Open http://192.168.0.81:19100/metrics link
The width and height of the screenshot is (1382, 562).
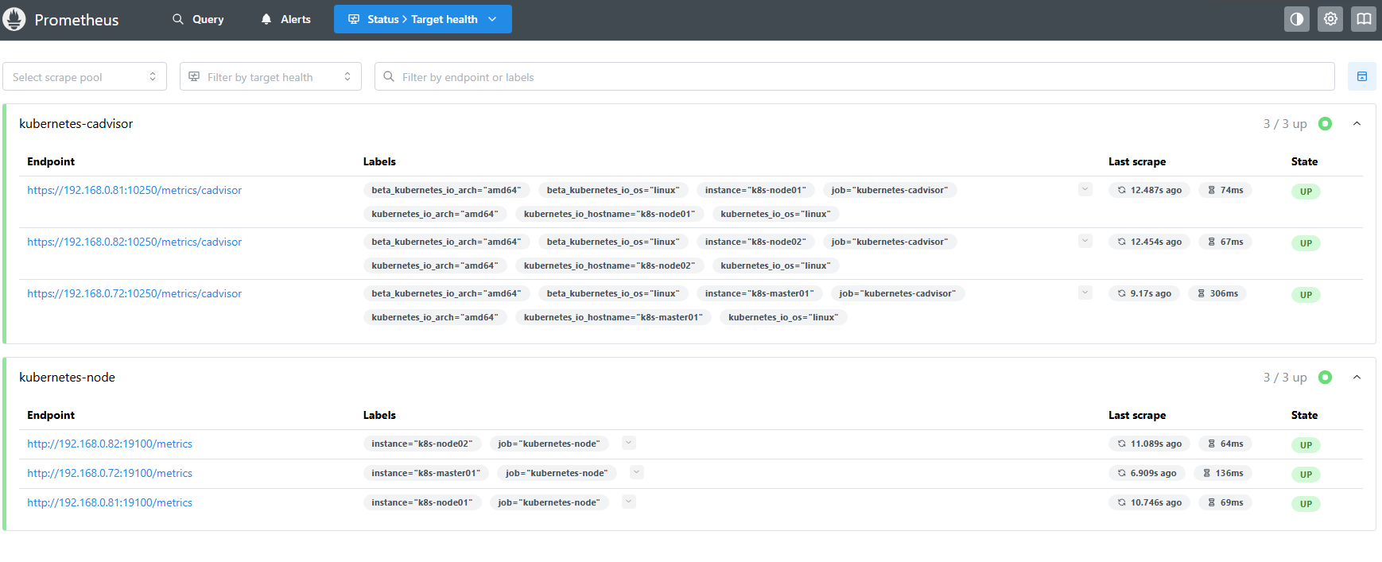click(x=110, y=502)
